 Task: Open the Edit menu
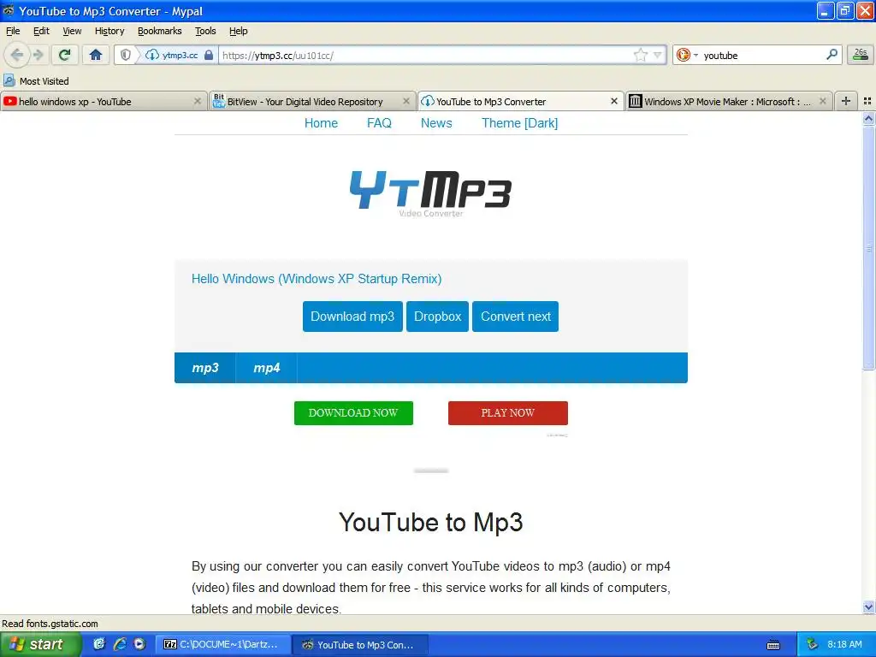click(x=41, y=31)
